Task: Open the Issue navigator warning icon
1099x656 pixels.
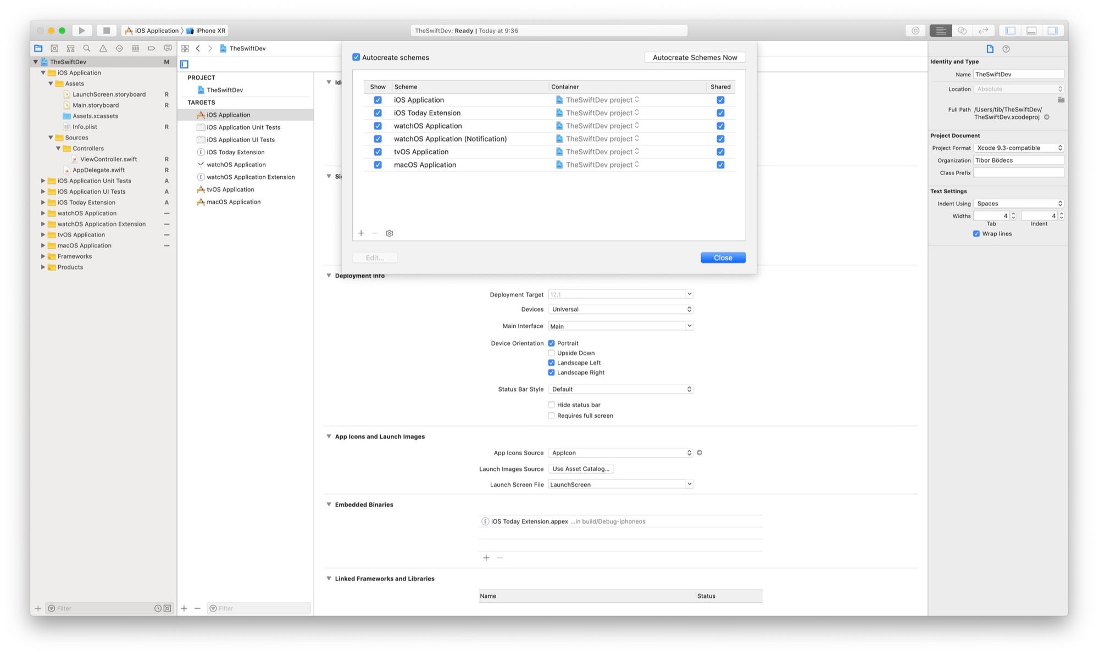Action: [x=103, y=48]
